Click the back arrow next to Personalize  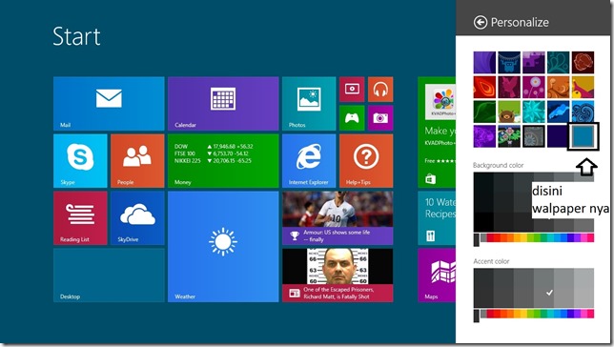click(481, 22)
